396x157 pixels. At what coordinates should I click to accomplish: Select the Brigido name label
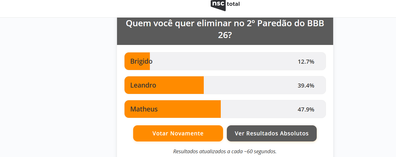click(x=141, y=61)
